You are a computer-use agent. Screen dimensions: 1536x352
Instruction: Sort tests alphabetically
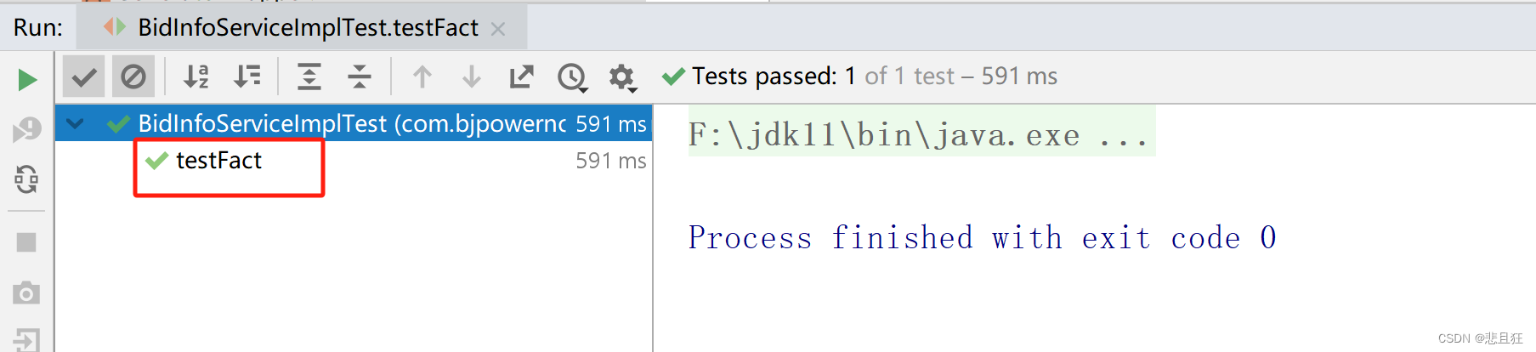click(x=196, y=77)
